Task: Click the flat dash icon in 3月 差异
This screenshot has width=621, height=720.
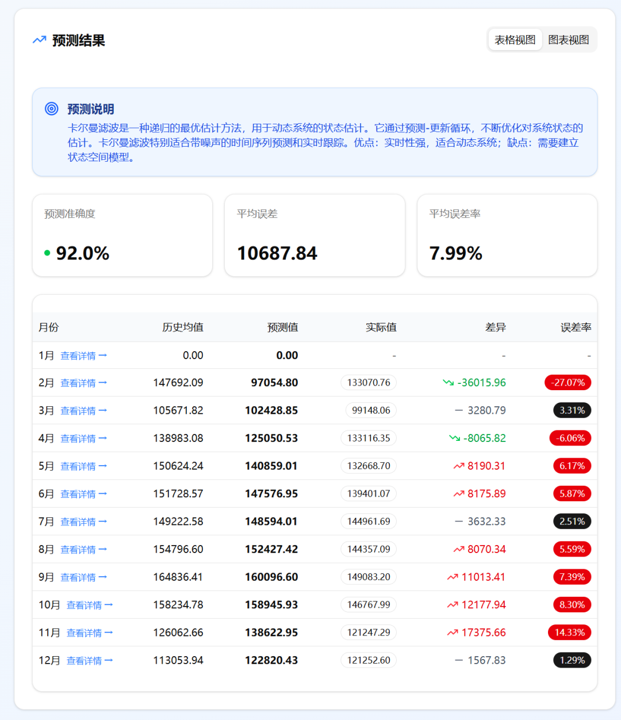Action: coord(459,411)
